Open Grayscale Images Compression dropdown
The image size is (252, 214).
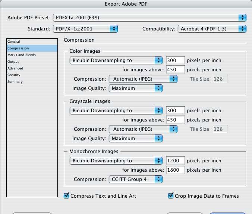point(143,129)
